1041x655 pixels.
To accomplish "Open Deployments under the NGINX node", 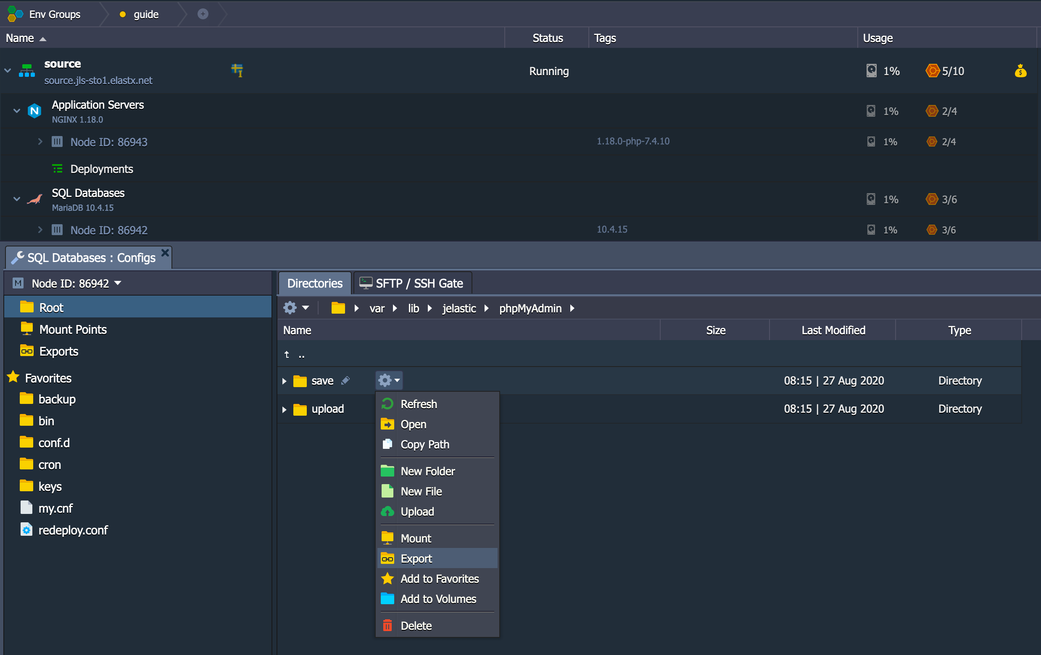I will pos(103,169).
